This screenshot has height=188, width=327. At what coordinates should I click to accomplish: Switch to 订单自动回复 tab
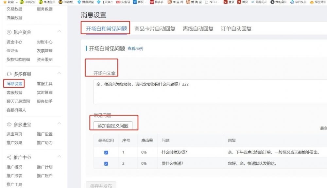(236, 28)
